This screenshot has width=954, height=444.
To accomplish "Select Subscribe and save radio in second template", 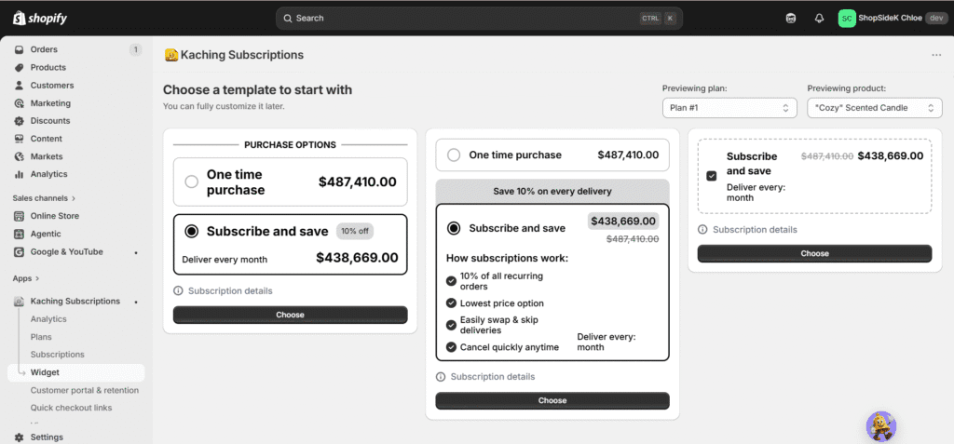I will pyautogui.click(x=454, y=228).
